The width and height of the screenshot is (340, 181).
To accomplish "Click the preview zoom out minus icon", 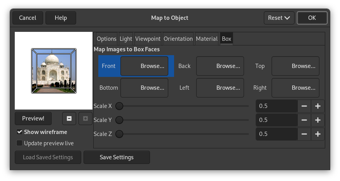I will [69, 118].
